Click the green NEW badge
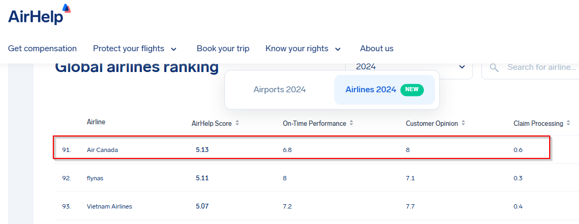This screenshot has height=224, width=579. (412, 90)
